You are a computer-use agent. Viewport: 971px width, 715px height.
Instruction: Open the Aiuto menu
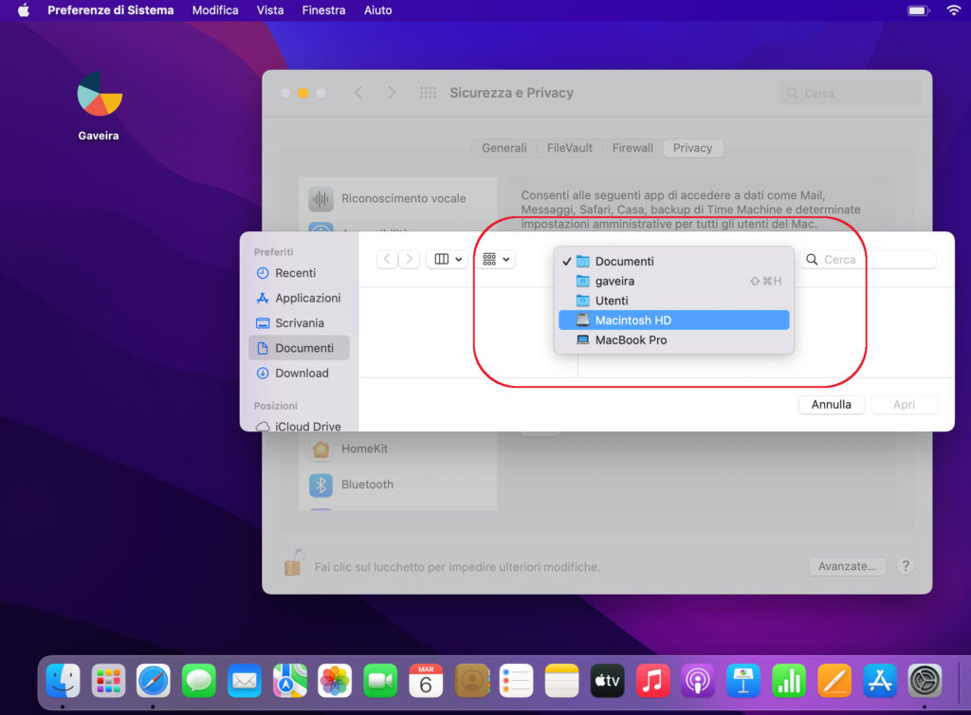377,9
